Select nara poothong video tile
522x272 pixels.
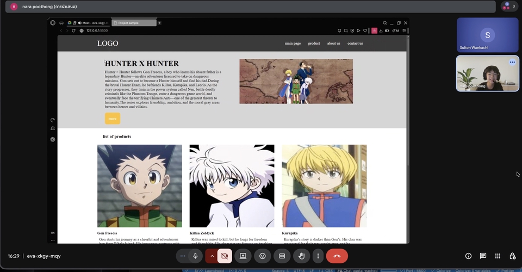click(487, 73)
